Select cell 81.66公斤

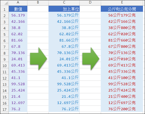[64, 40]
